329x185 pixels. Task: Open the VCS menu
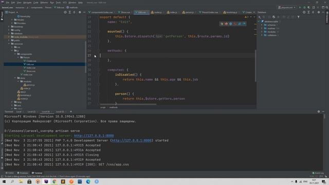point(65,3)
